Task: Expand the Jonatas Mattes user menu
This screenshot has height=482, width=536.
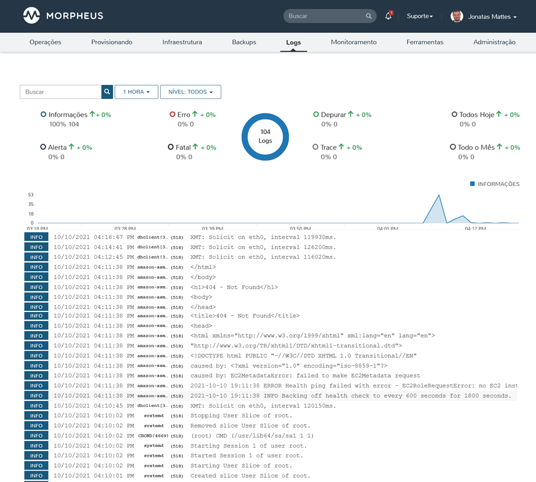Action: point(493,17)
